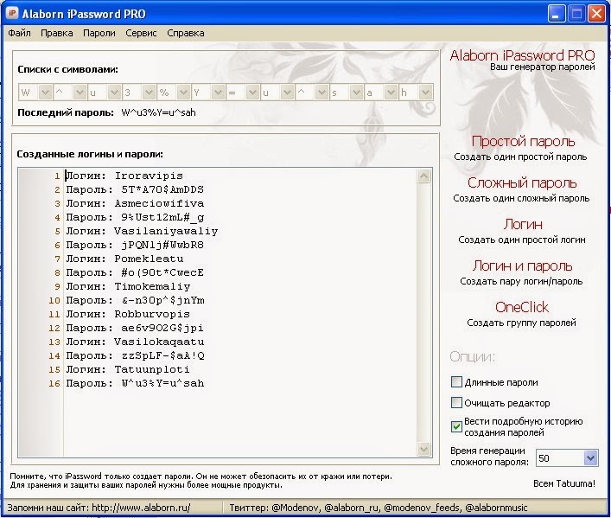
Task: Click Сложный пароль to generate complex password
Action: click(x=522, y=182)
